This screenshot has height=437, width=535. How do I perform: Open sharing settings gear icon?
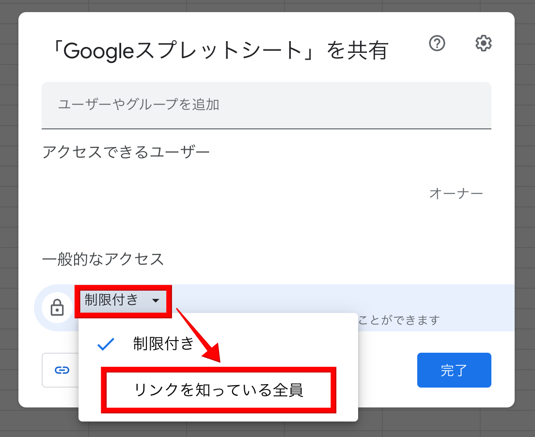484,43
